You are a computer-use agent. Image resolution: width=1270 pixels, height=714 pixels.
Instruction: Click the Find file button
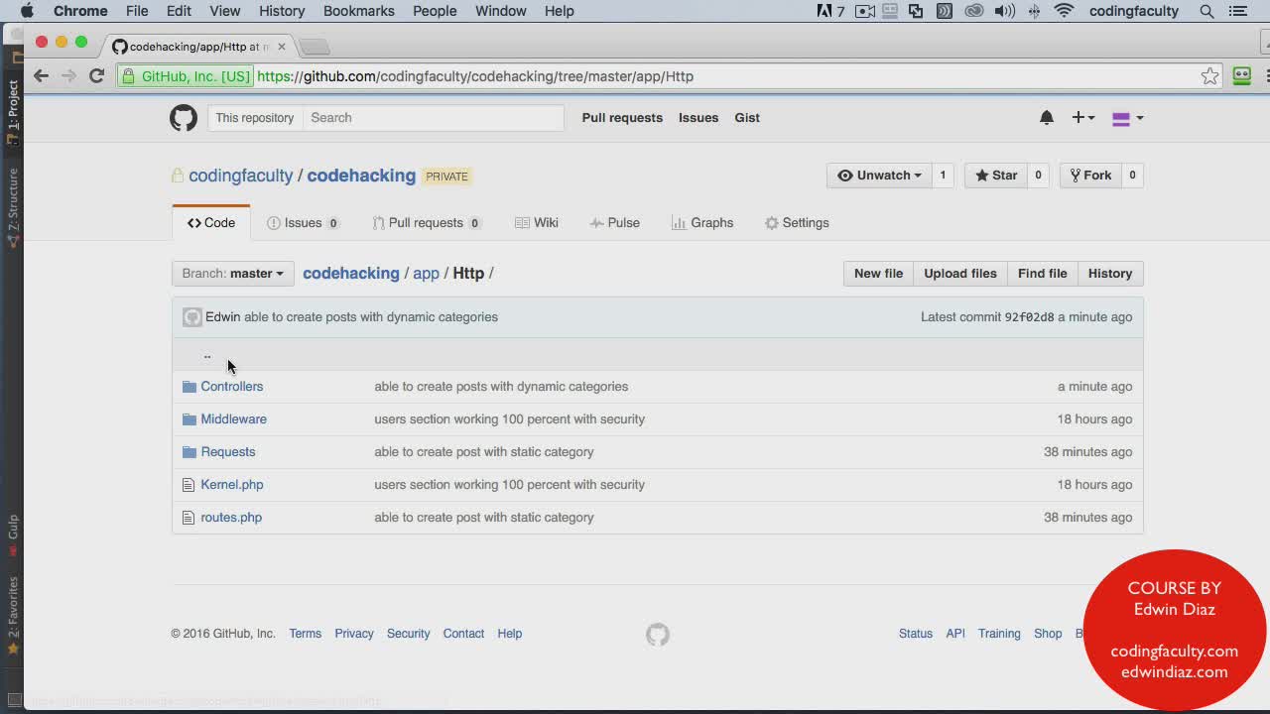1042,274
